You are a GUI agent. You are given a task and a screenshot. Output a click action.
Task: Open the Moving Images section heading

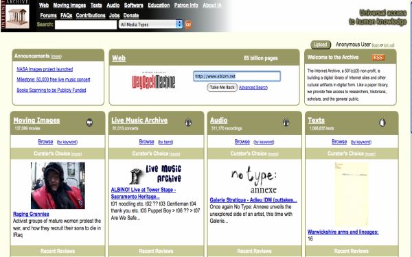pos(36,121)
